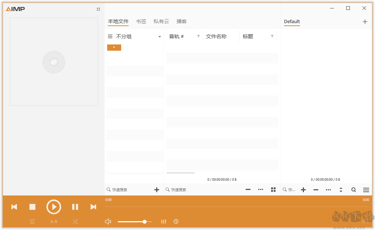Add a new playlist tab with plus
The height and width of the screenshot is (230, 375).
pyautogui.click(x=365, y=22)
